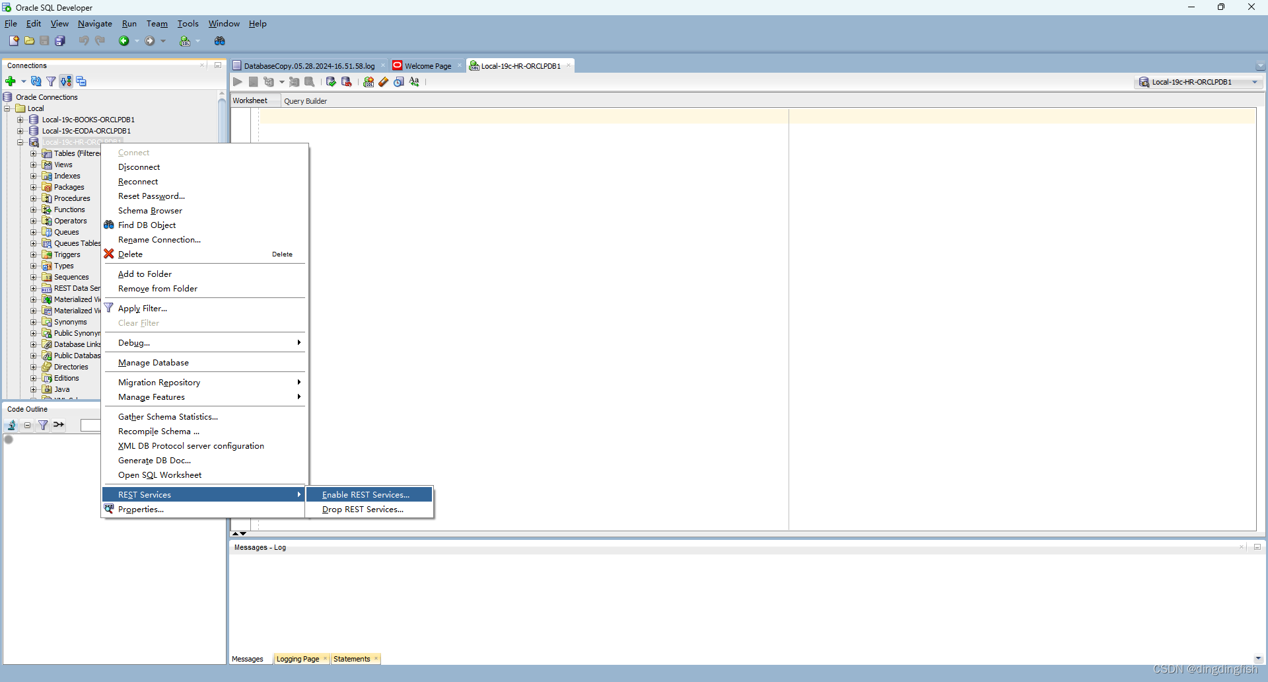Click the SQL History clock icon
The width and height of the screenshot is (1268, 682).
point(399,82)
